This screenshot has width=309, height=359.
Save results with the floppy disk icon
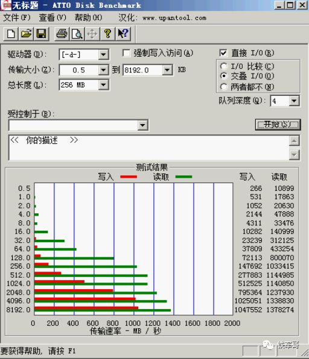click(x=41, y=34)
